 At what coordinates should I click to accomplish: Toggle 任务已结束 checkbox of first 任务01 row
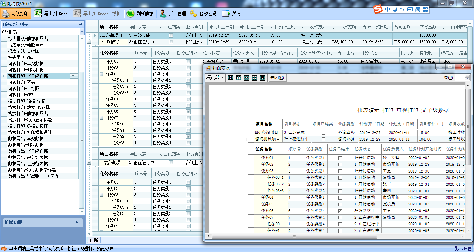(x=188, y=61)
